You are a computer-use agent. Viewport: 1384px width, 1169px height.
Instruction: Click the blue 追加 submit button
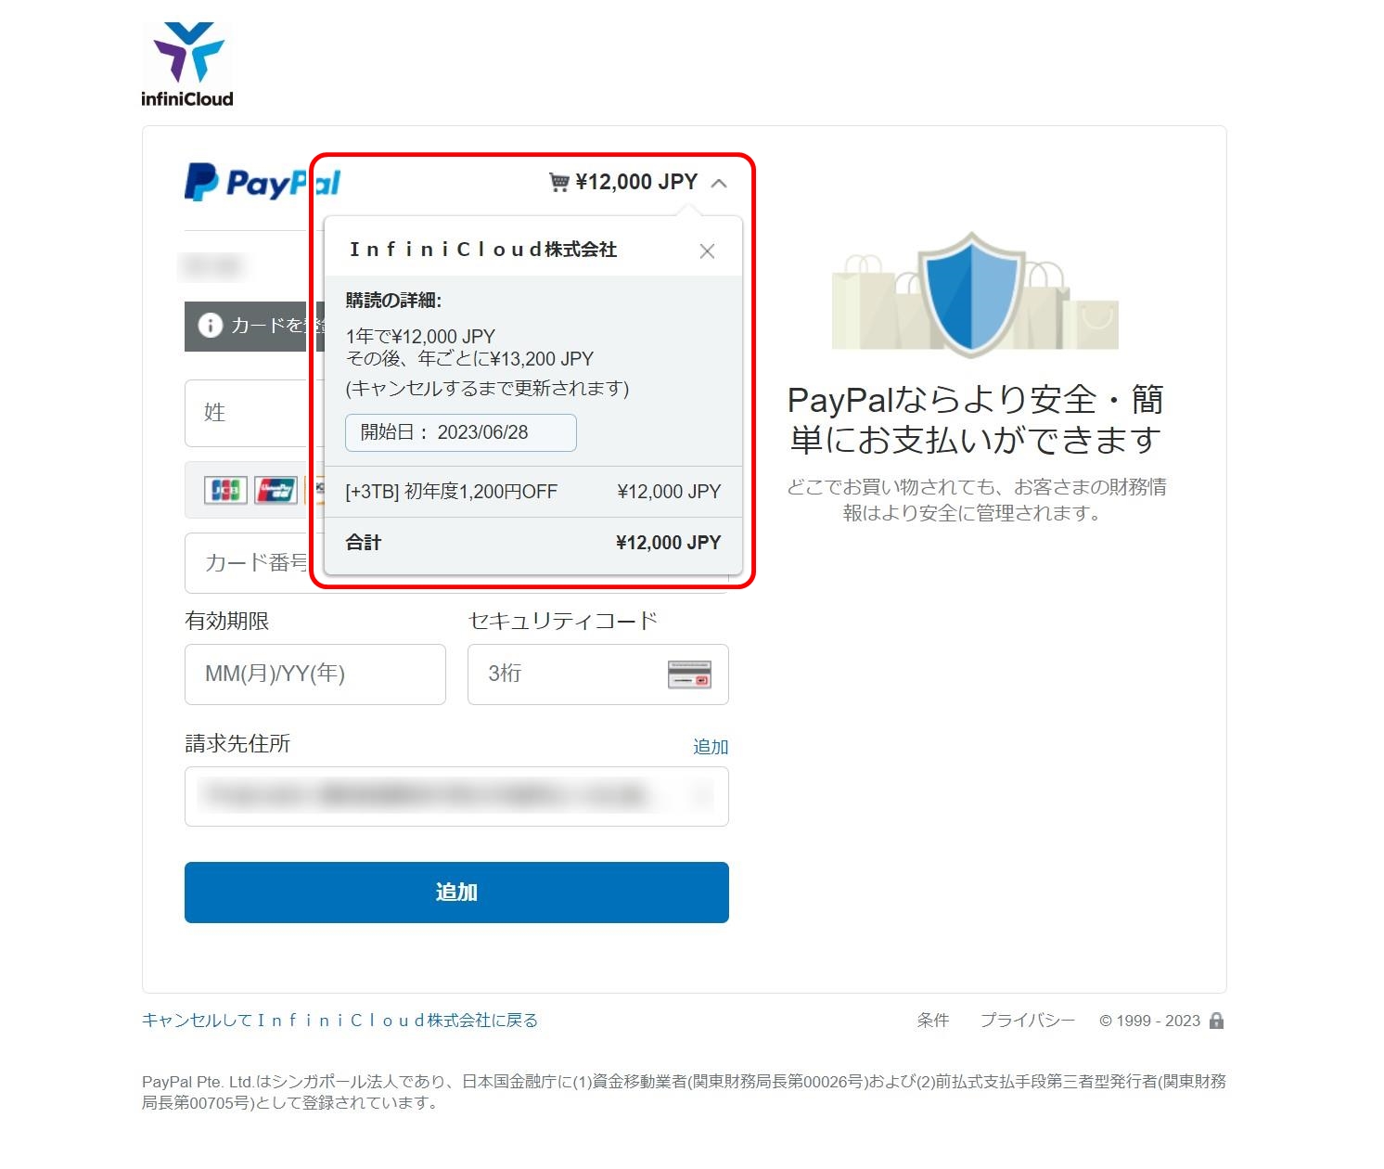pyautogui.click(x=456, y=893)
